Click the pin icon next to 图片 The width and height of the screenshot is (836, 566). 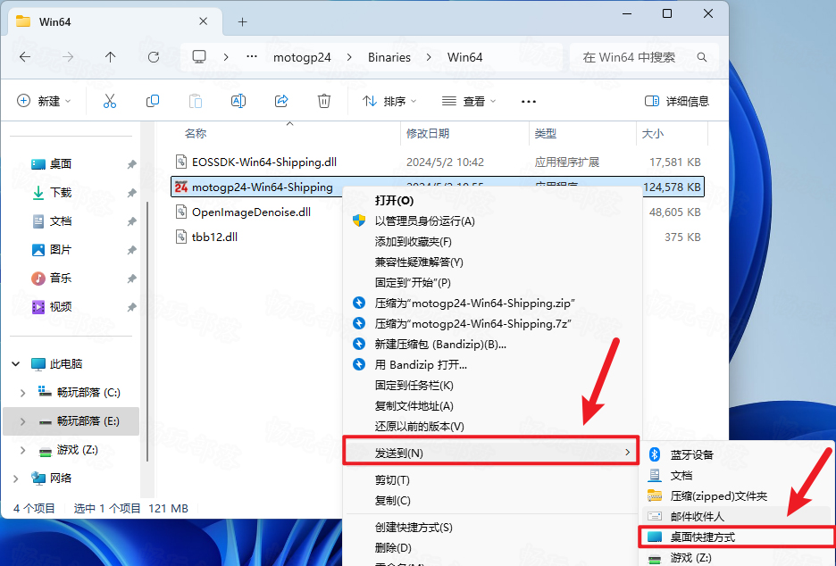[131, 250]
